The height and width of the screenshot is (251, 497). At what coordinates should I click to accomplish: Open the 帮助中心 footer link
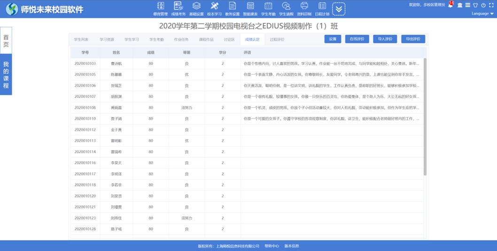coord(272,246)
